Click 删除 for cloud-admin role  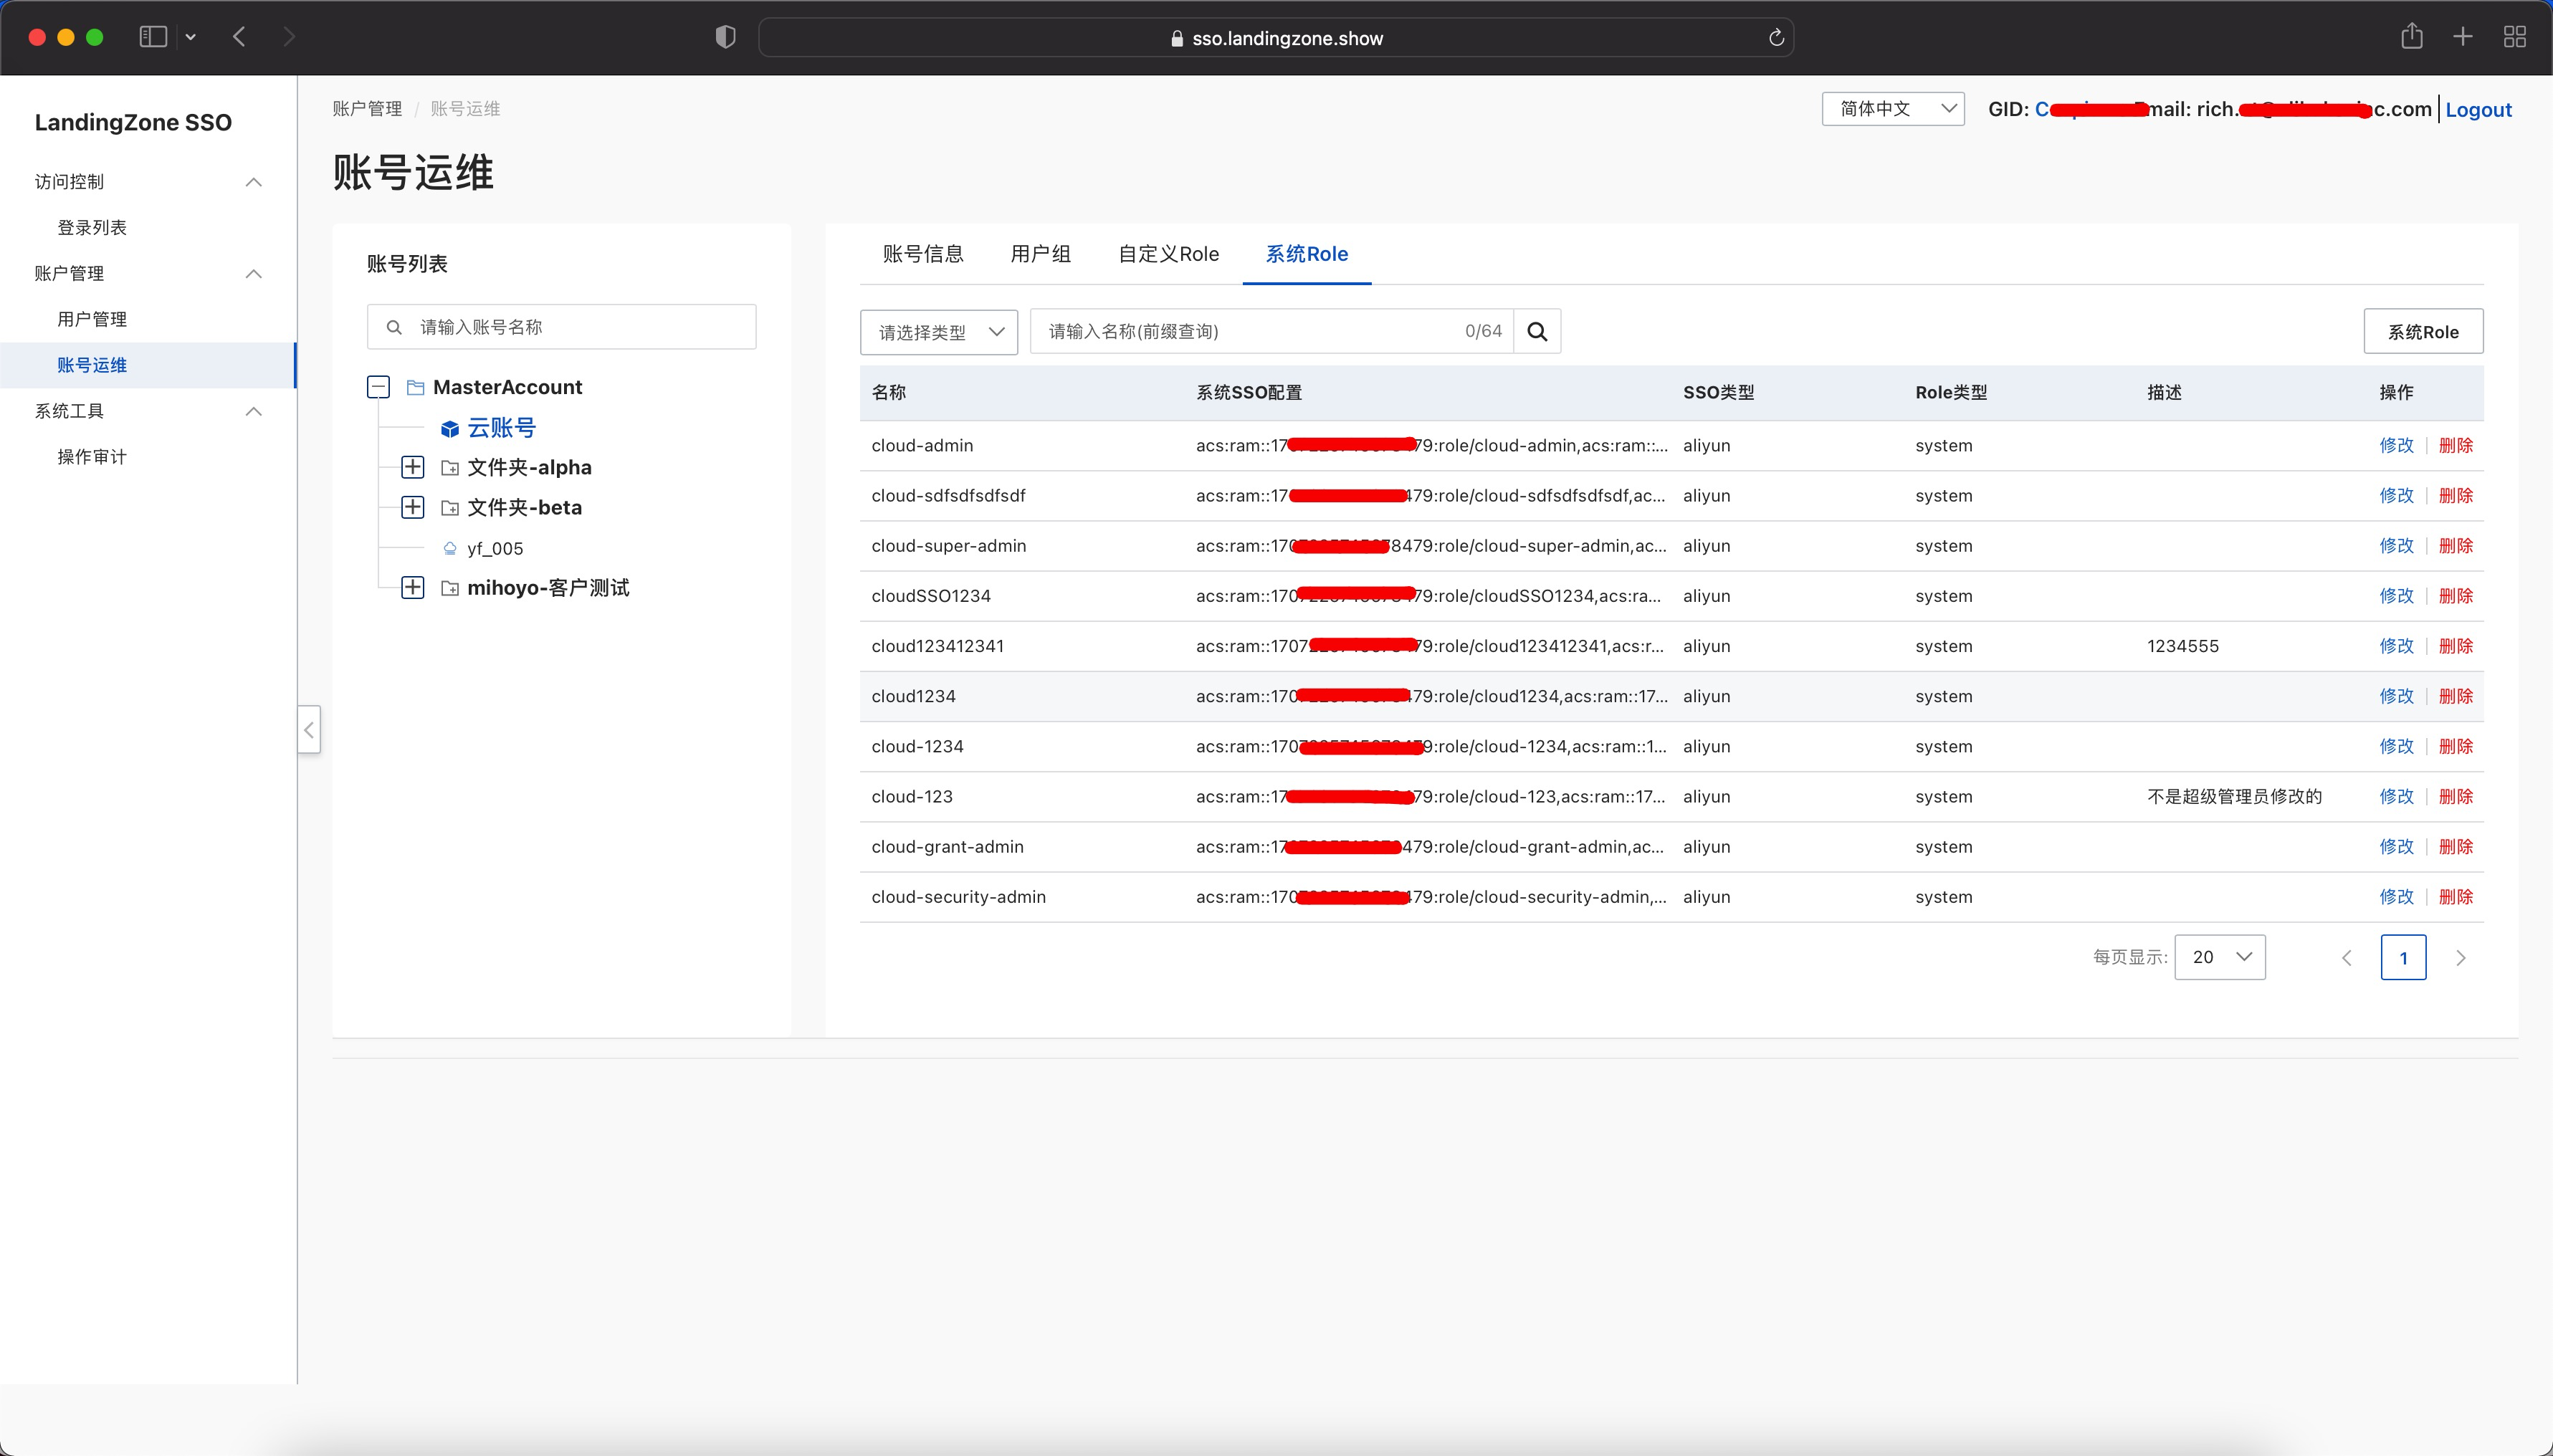click(2455, 446)
